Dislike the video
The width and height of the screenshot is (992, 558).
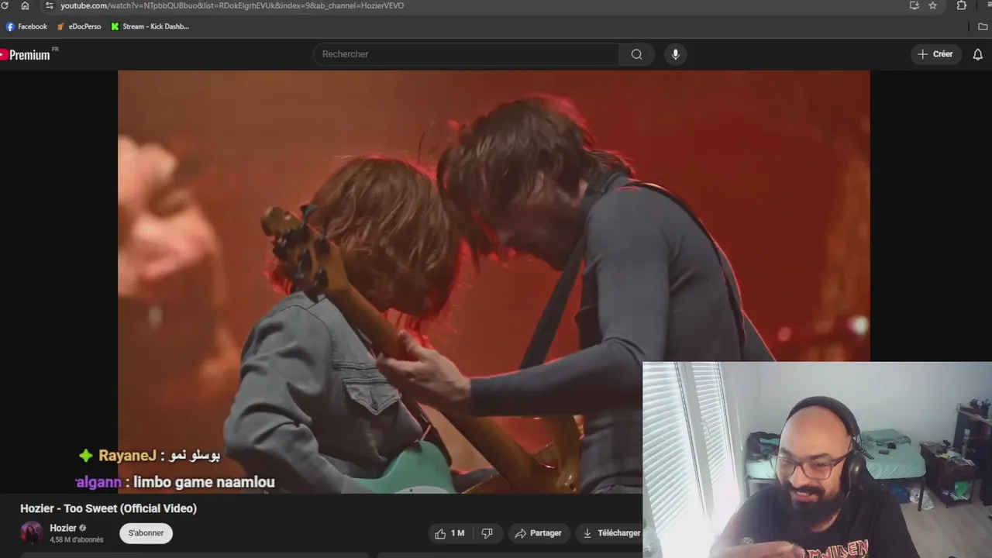[x=487, y=533]
